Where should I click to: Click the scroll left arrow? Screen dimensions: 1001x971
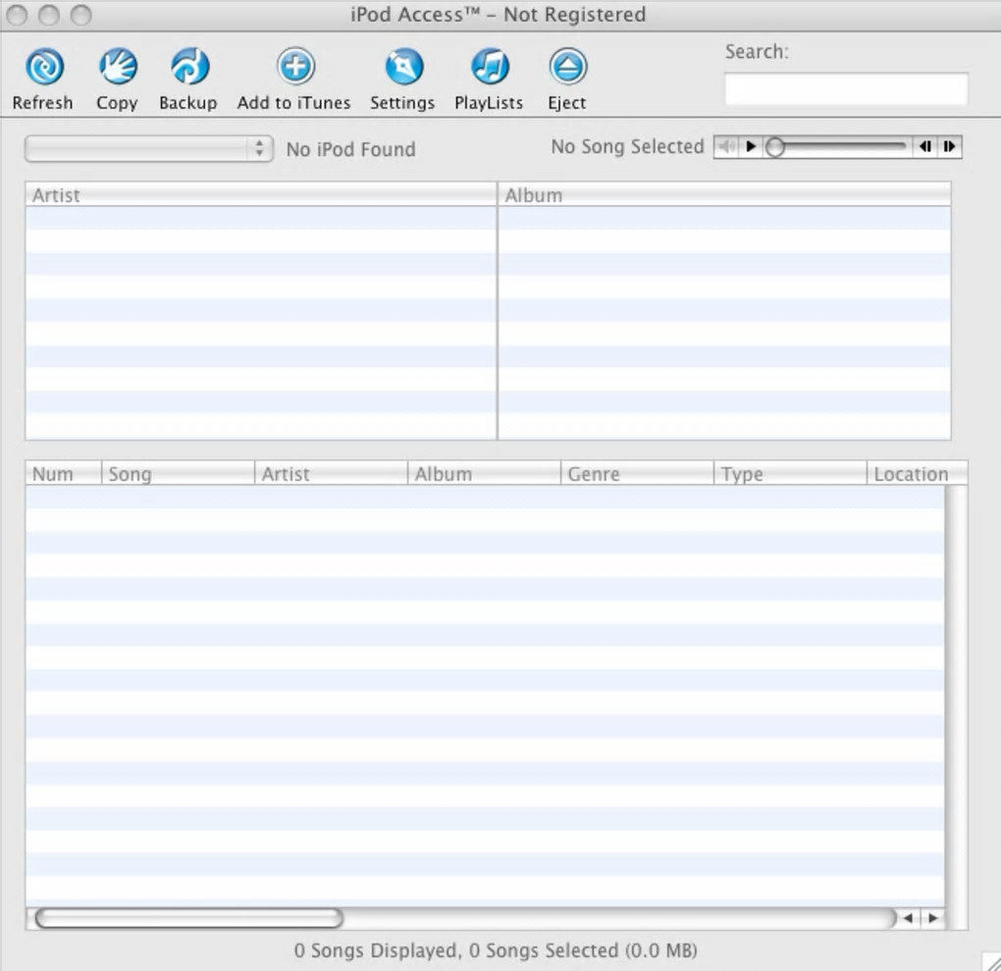(908, 918)
